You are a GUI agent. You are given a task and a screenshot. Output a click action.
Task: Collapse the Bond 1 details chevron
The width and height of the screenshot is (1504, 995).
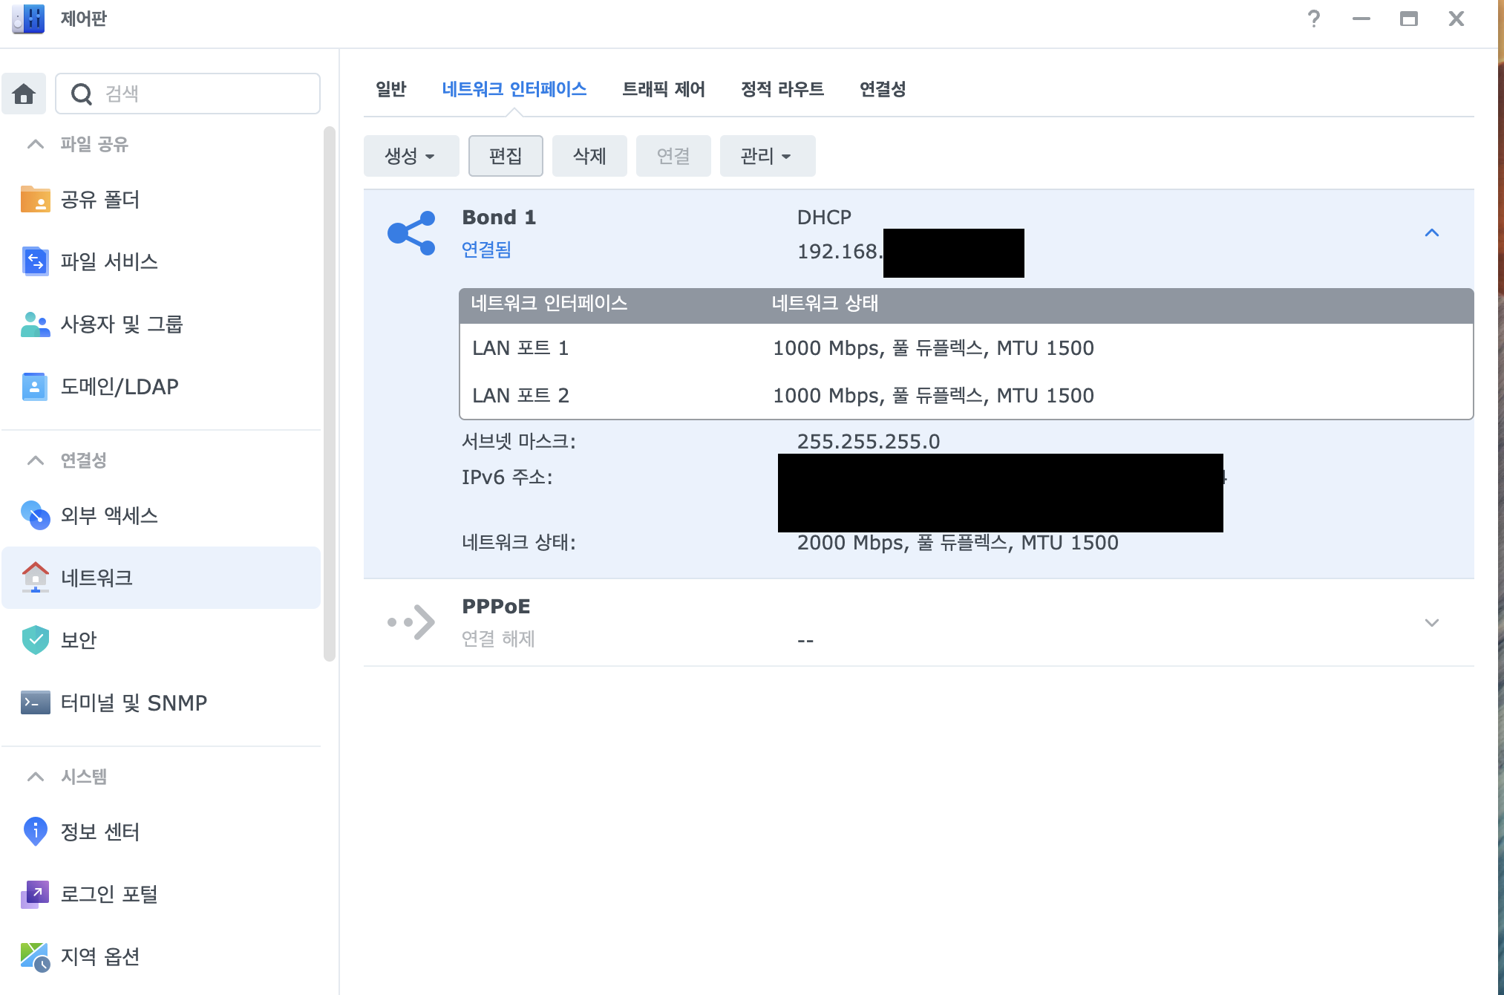(1432, 233)
